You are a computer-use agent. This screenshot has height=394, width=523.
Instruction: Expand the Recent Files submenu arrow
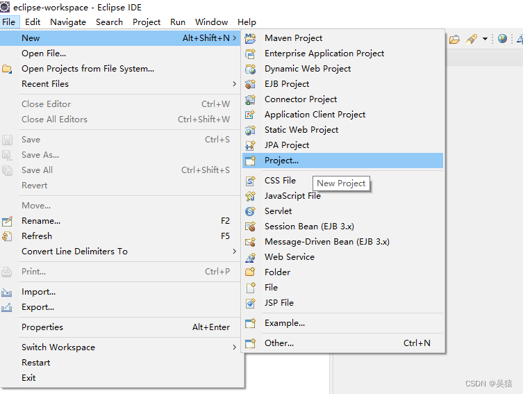(x=235, y=84)
